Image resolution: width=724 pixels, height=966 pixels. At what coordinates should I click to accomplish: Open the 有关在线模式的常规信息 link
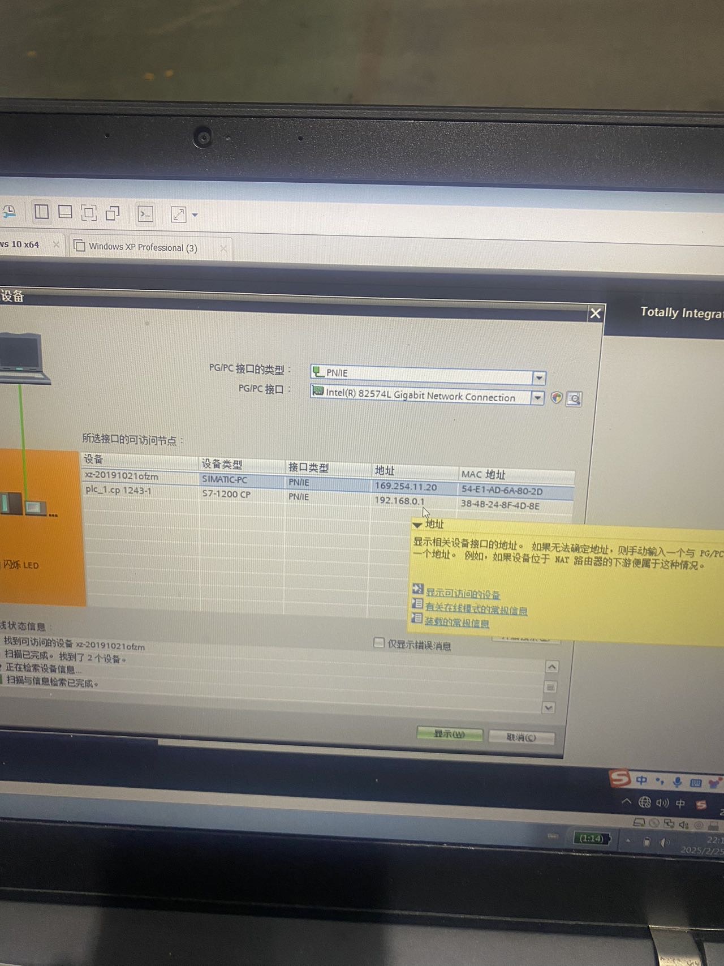point(476,609)
